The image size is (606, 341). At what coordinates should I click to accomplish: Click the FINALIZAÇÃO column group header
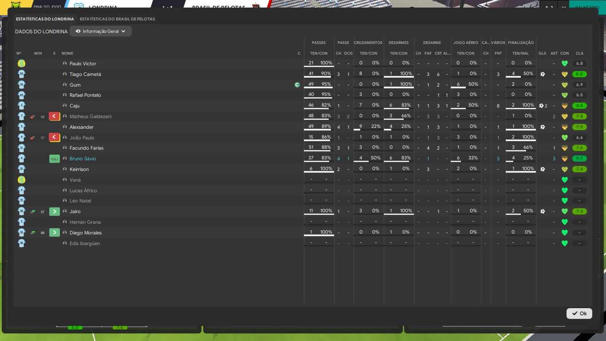pos(521,43)
